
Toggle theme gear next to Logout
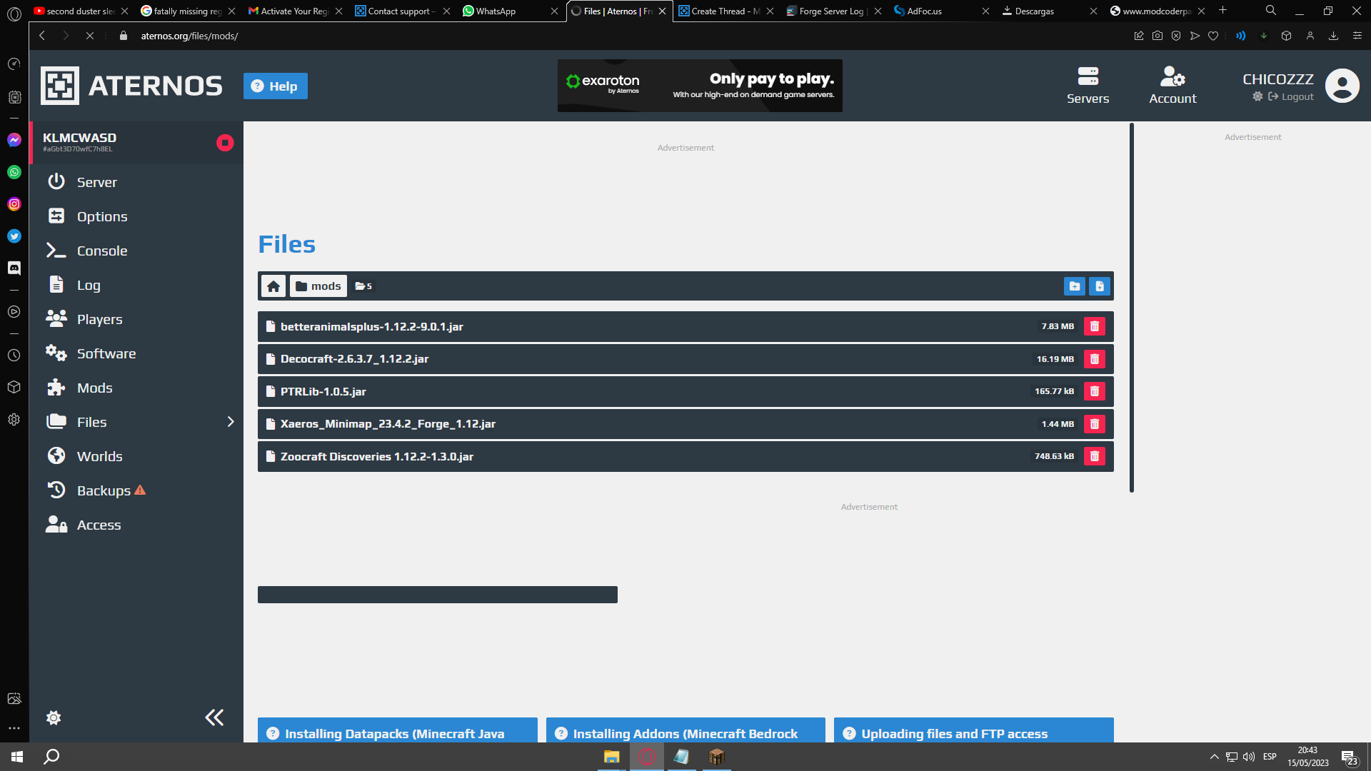(x=1257, y=96)
